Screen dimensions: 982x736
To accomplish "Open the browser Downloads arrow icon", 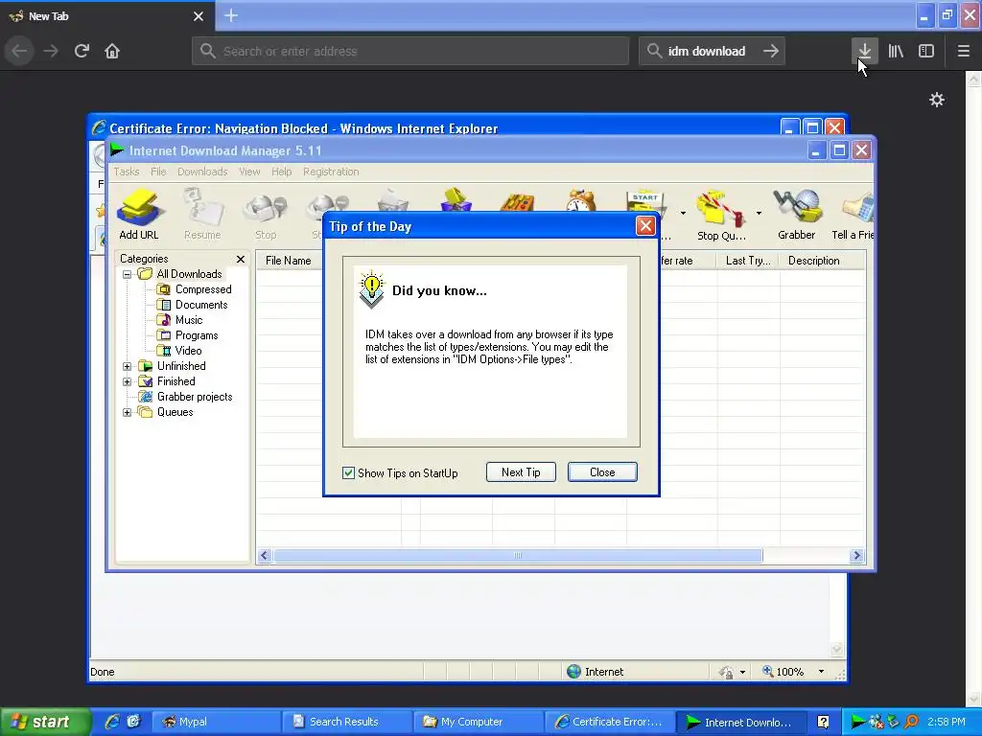I will [x=865, y=51].
